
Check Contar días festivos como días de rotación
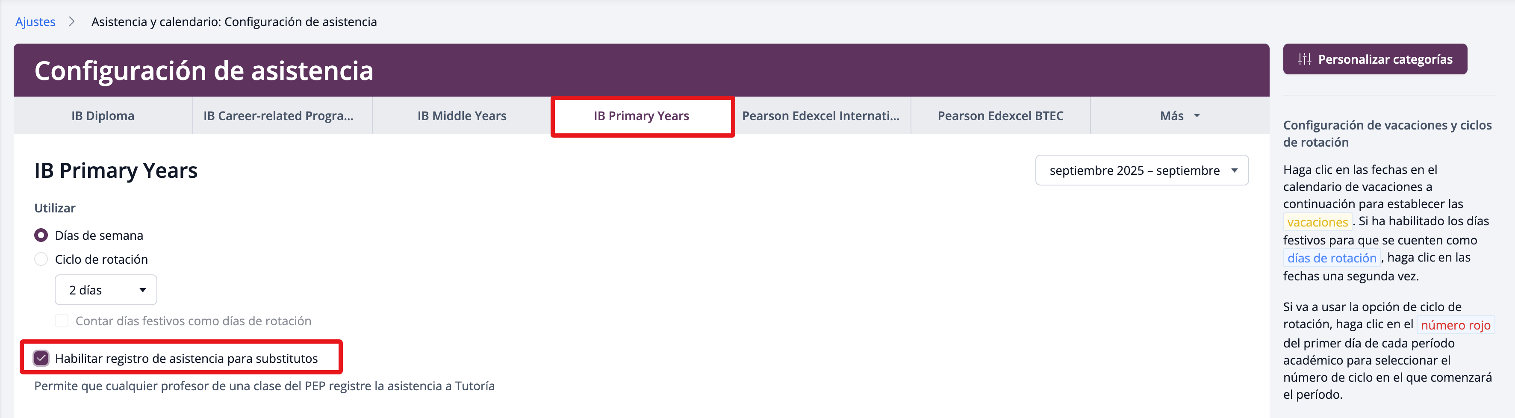click(62, 321)
